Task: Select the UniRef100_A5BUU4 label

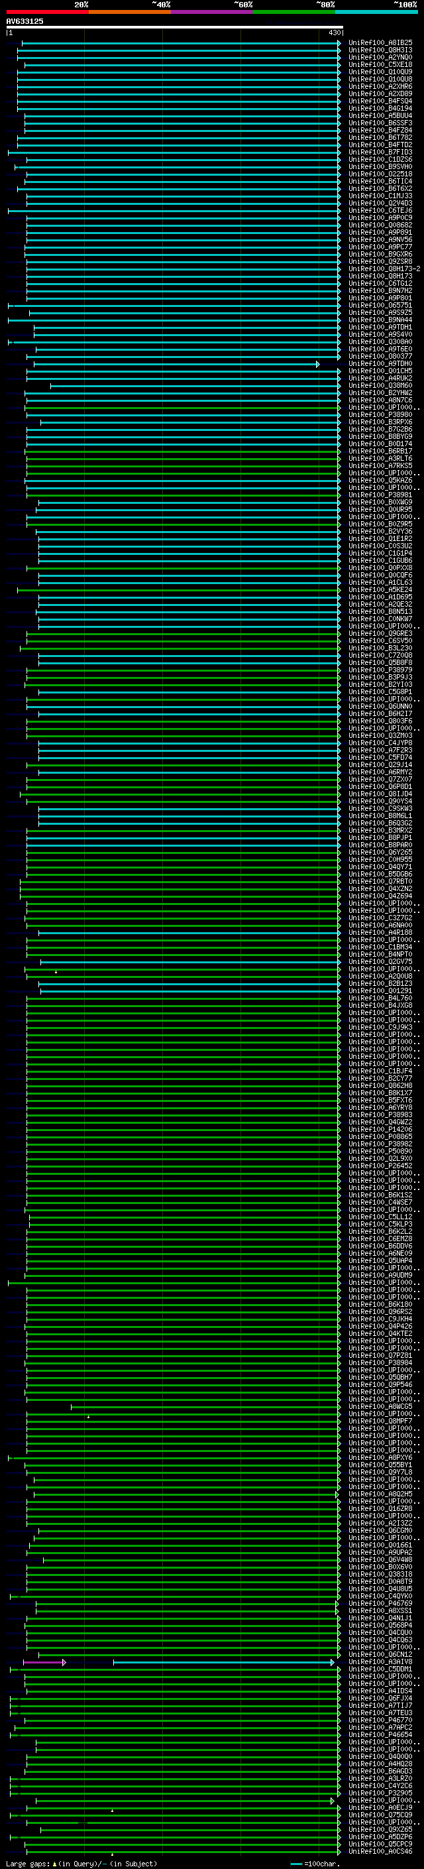Action: pos(380,115)
